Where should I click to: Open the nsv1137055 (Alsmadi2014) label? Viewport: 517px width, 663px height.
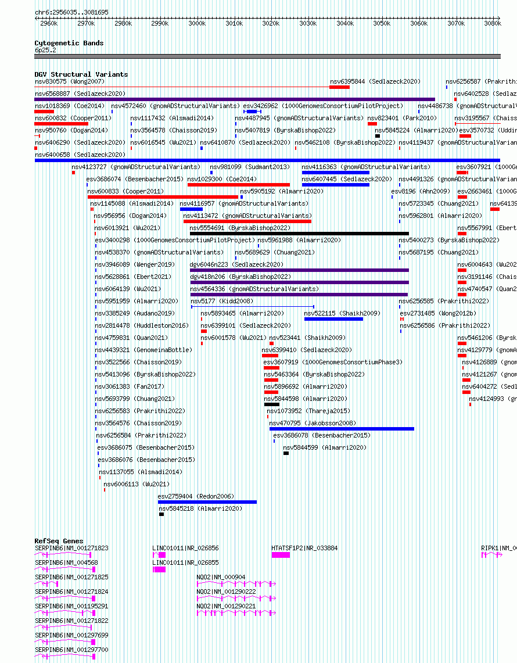tap(141, 471)
